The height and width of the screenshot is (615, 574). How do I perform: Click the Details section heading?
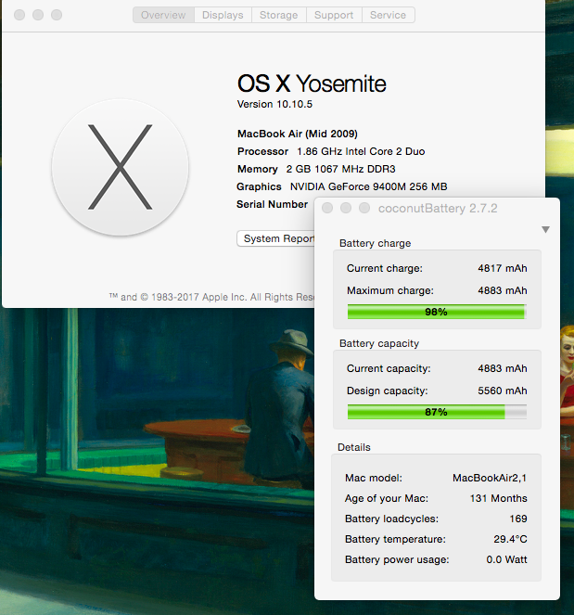(x=354, y=447)
